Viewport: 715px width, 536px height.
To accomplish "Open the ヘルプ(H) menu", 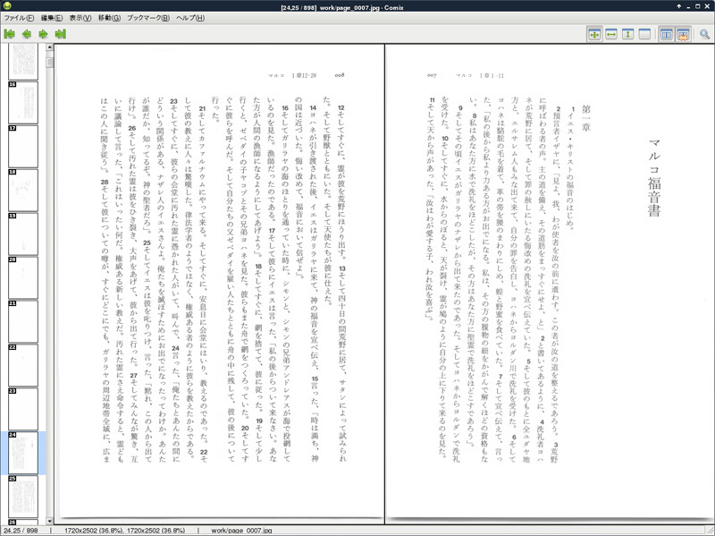I will [x=190, y=18].
